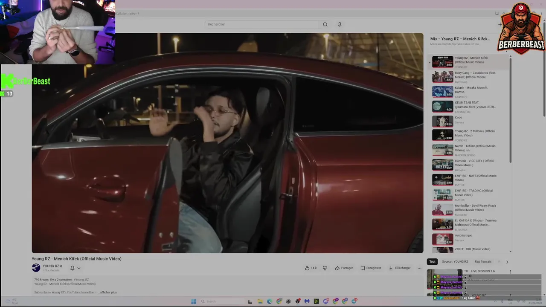The height and width of the screenshot is (307, 546).
Task: Expand description with afficher plus
Action: 108,292
